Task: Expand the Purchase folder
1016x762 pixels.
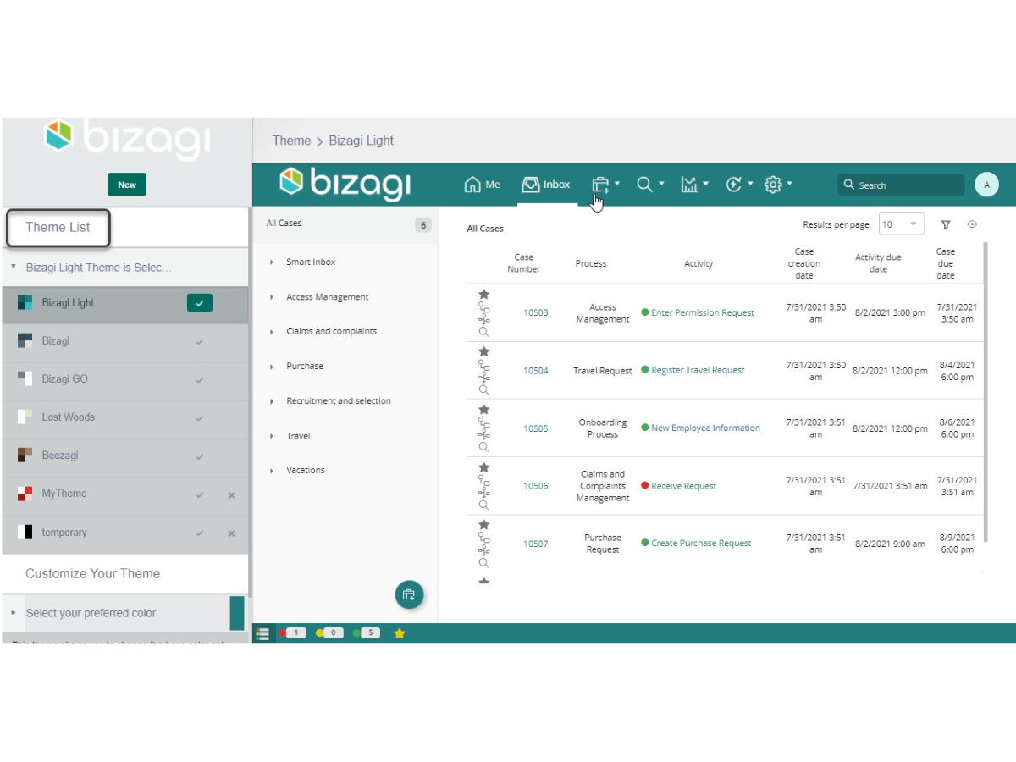Action: pos(272,367)
